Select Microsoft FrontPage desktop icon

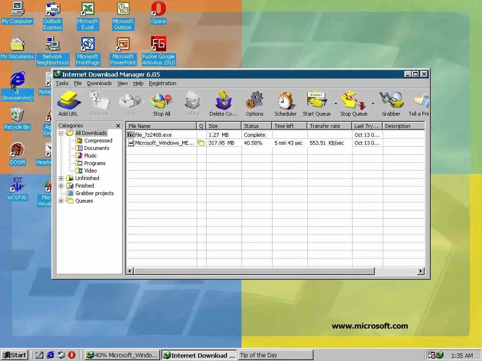click(88, 51)
